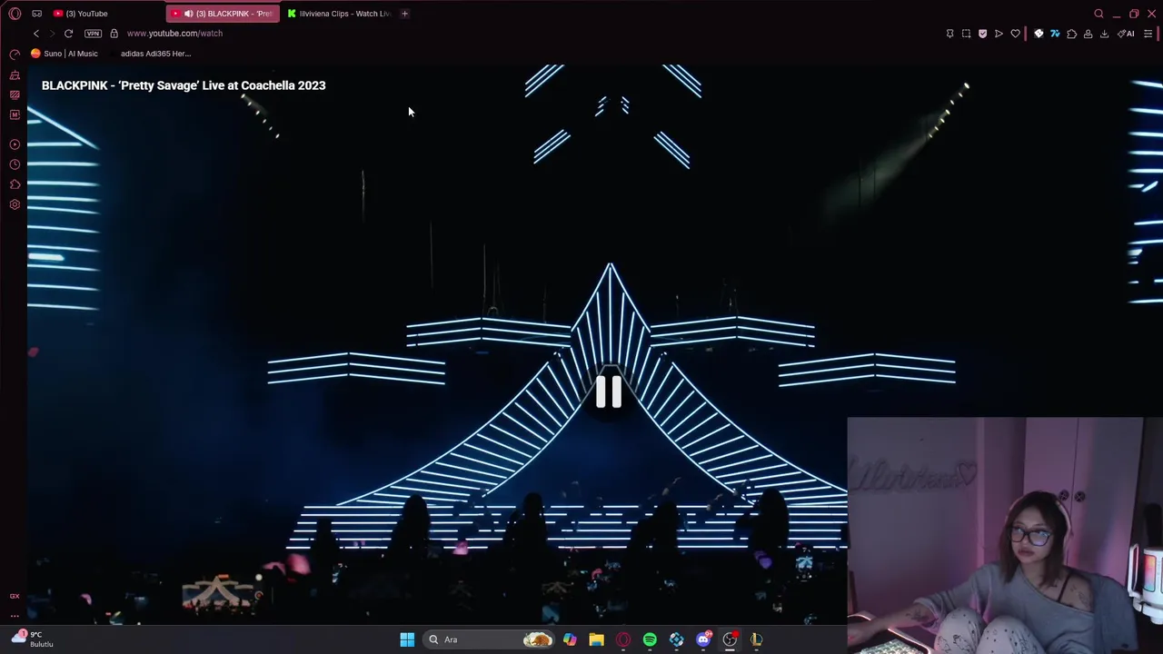Open GX Control speedometer in sidebar

[15, 54]
